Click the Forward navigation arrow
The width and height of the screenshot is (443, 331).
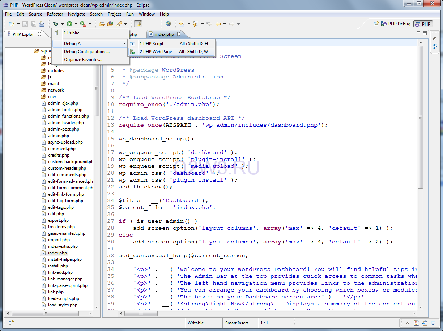(231, 24)
